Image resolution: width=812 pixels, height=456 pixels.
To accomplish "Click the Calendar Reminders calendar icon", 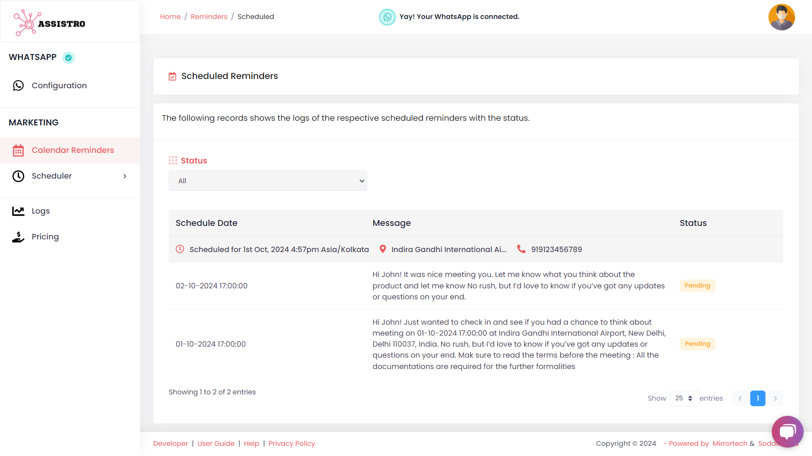I will point(18,150).
